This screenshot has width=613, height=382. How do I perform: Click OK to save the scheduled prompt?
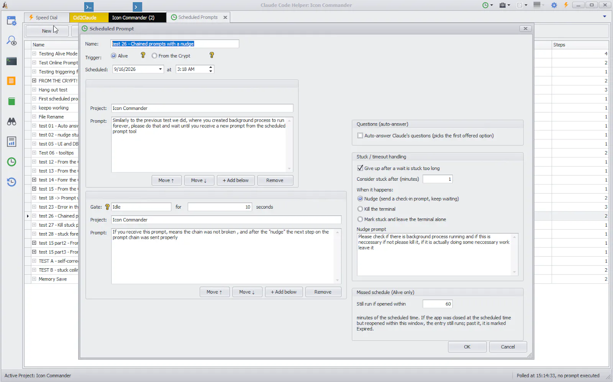(467, 347)
